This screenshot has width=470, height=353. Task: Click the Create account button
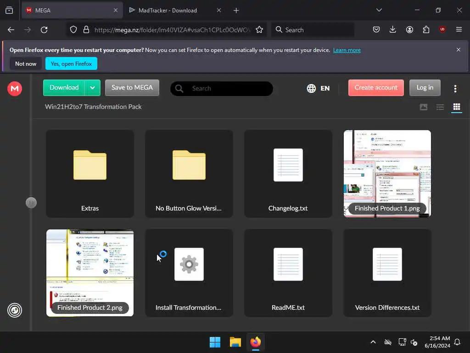[x=376, y=88]
